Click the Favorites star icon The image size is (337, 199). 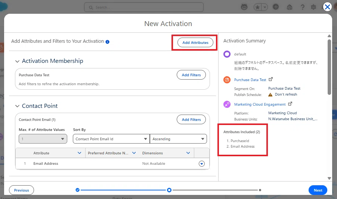[x=257, y=7]
